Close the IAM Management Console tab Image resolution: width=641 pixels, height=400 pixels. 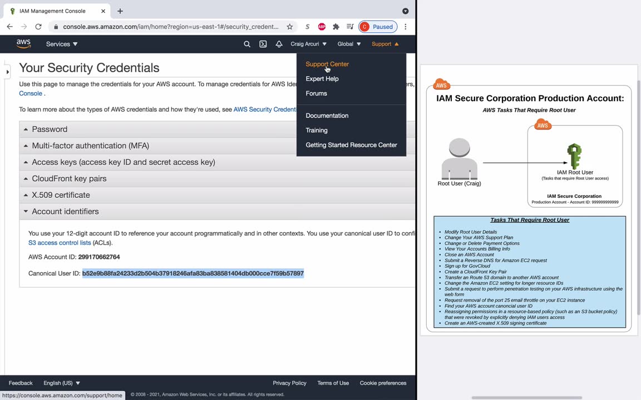point(103,11)
